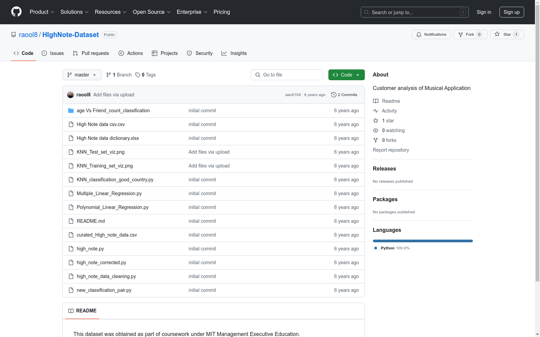Click Report repository link
This screenshot has width=540, height=337.
391,150
